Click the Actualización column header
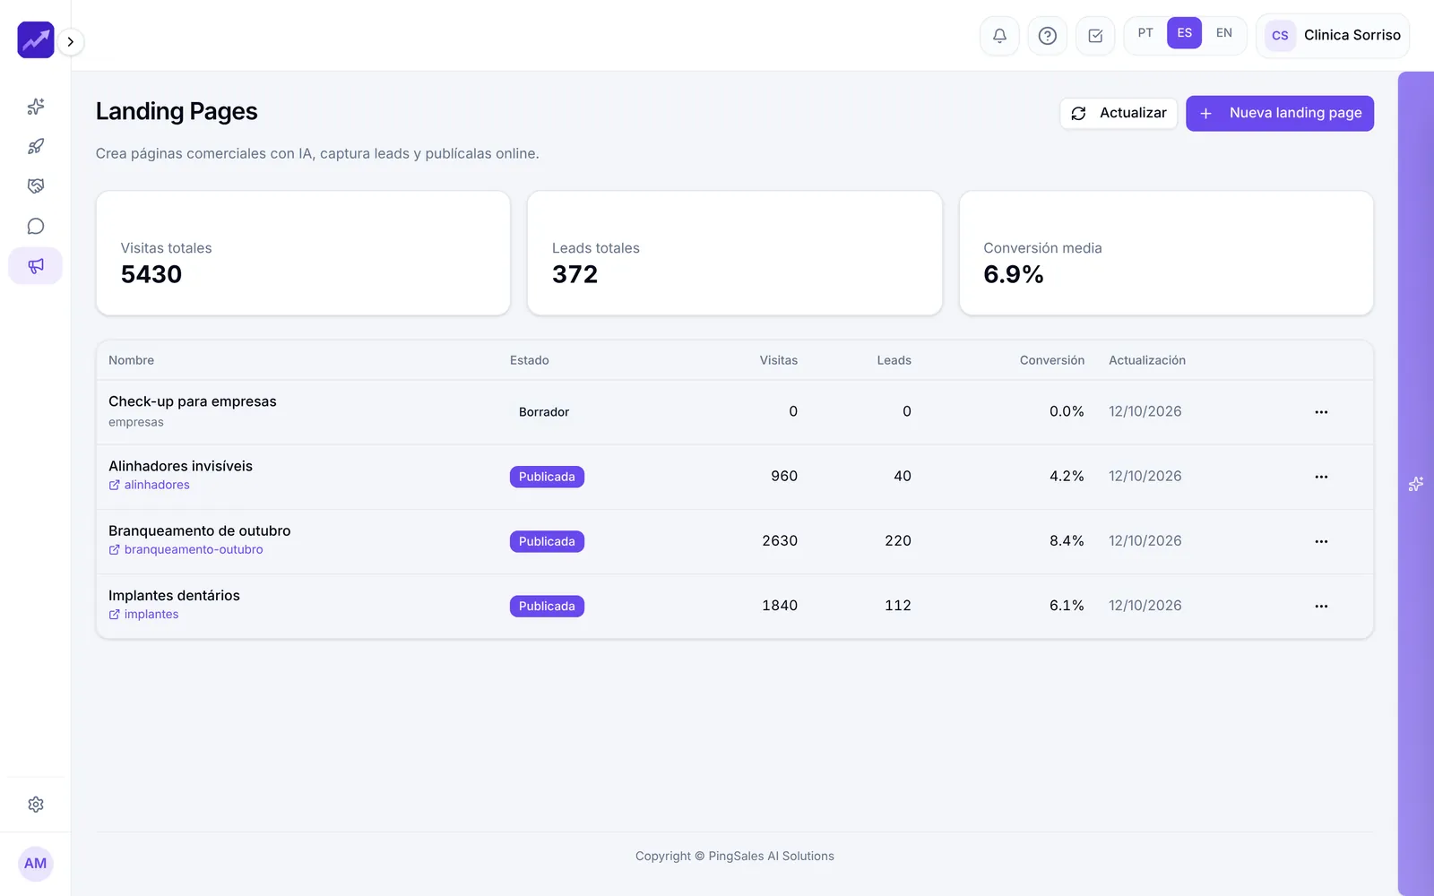Viewport: 1434px width, 896px height. pyautogui.click(x=1147, y=360)
